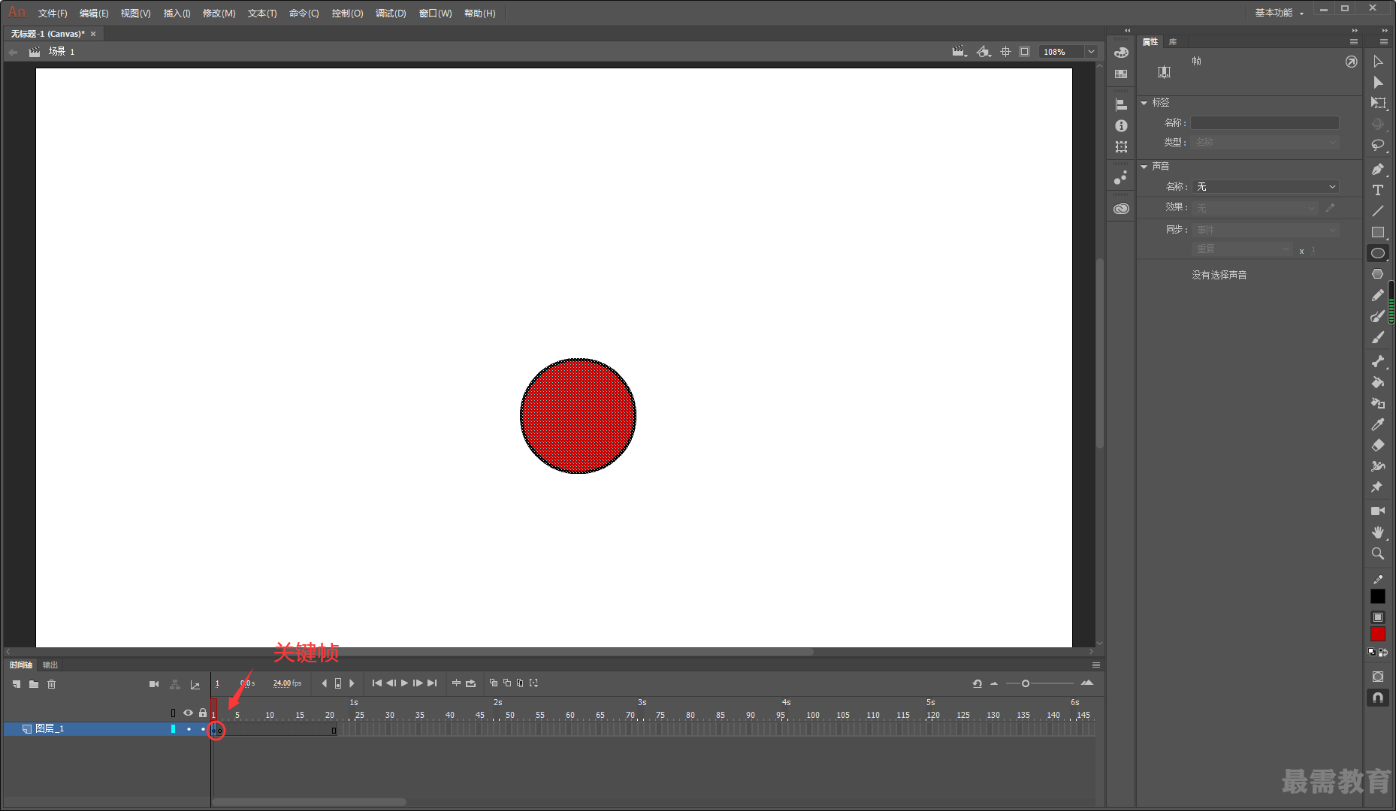Toggle outline view for all layers
Viewport: 1396px width, 811px height.
coord(174,713)
